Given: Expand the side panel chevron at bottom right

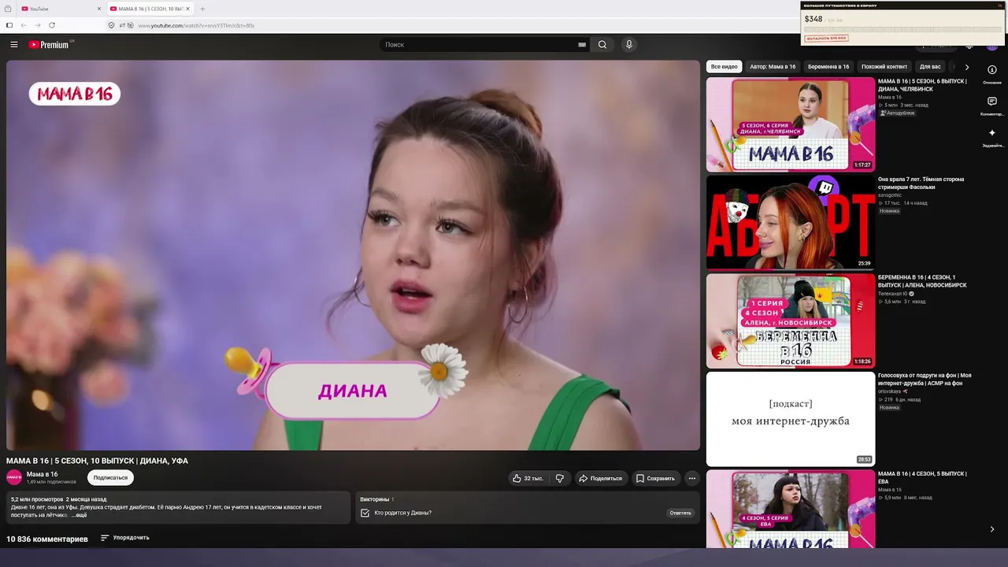Looking at the screenshot, I should [992, 529].
